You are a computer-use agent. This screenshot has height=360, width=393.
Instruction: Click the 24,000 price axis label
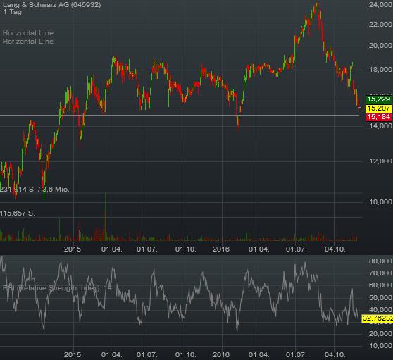pyautogui.click(x=380, y=4)
